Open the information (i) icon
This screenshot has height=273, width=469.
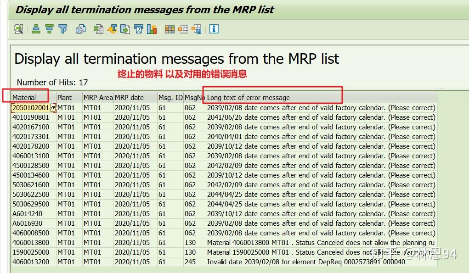tap(214, 29)
